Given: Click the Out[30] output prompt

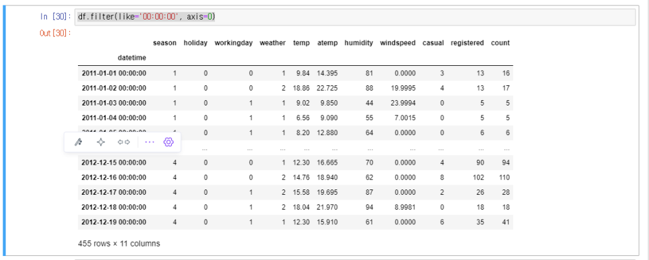Looking at the screenshot, I should [56, 33].
